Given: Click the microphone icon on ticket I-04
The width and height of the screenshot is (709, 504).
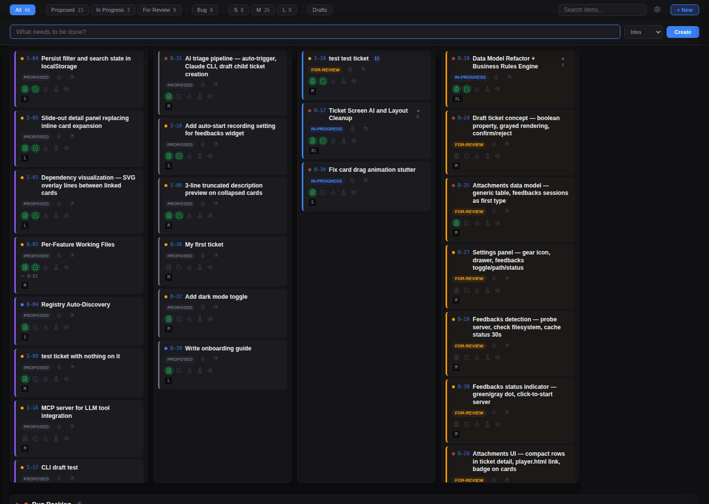Looking at the screenshot, I should pyautogui.click(x=59, y=77).
